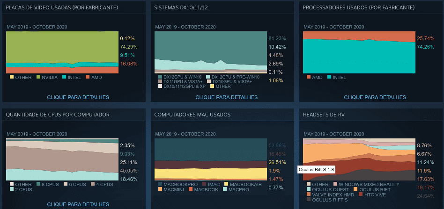Click OTHER swatch in VR headsets legend
Screen dimensions: 444x209
tap(309, 184)
